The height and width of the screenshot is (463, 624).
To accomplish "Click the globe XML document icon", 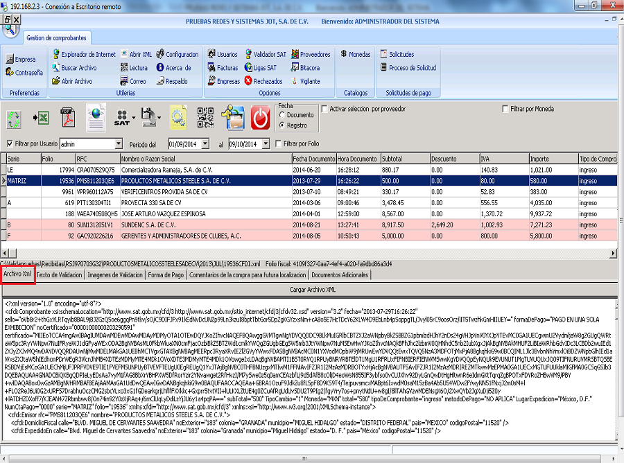I will coord(96,117).
